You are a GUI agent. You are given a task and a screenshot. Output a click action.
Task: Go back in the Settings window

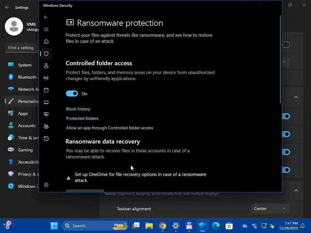tap(7, 7)
